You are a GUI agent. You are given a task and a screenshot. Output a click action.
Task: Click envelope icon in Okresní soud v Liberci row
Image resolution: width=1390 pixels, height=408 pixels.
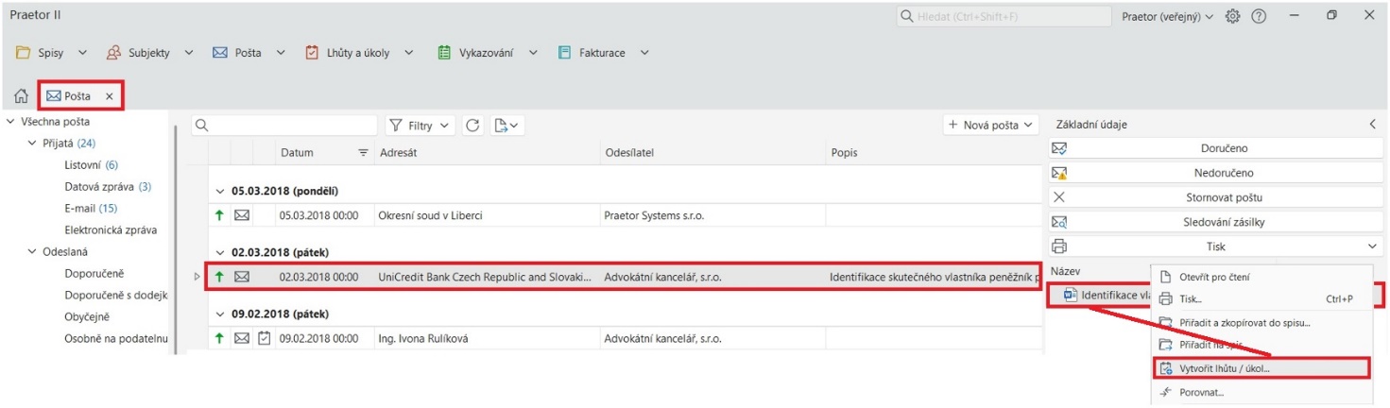click(242, 215)
